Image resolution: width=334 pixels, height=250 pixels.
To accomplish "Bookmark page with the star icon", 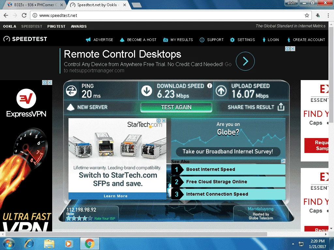I will pos(307,15).
